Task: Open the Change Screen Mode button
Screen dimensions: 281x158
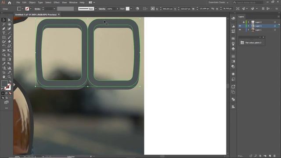Action: (7, 102)
